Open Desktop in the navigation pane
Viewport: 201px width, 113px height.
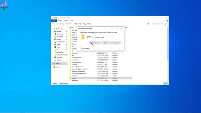click(59, 31)
